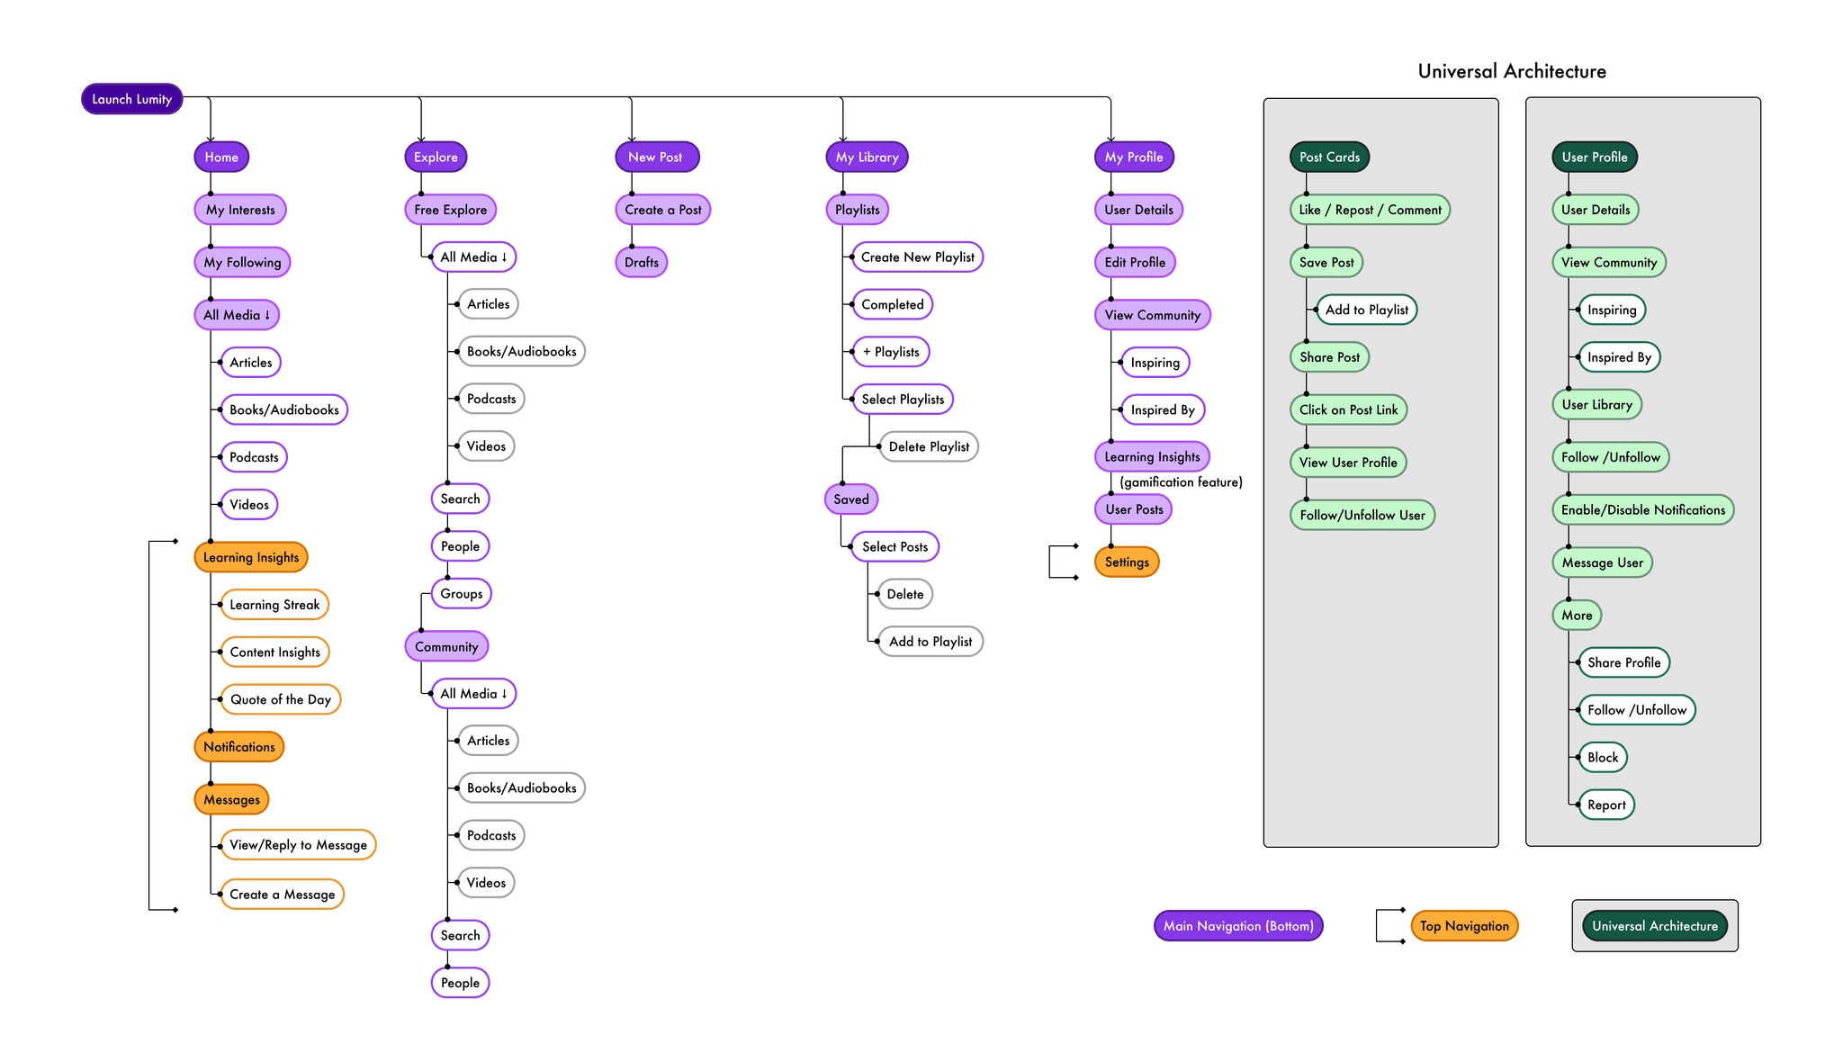Click the Select Playlists node
1843x1053 pixels.
click(x=903, y=400)
